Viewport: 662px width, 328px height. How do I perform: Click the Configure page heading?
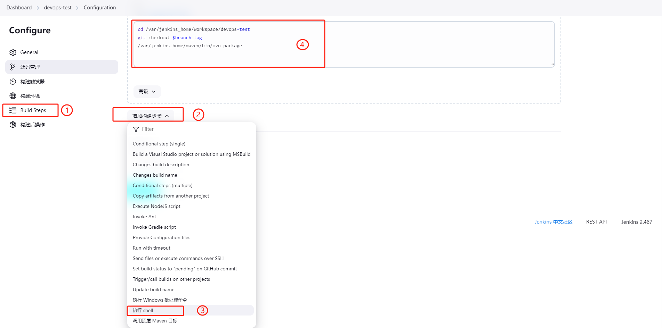(x=30, y=31)
